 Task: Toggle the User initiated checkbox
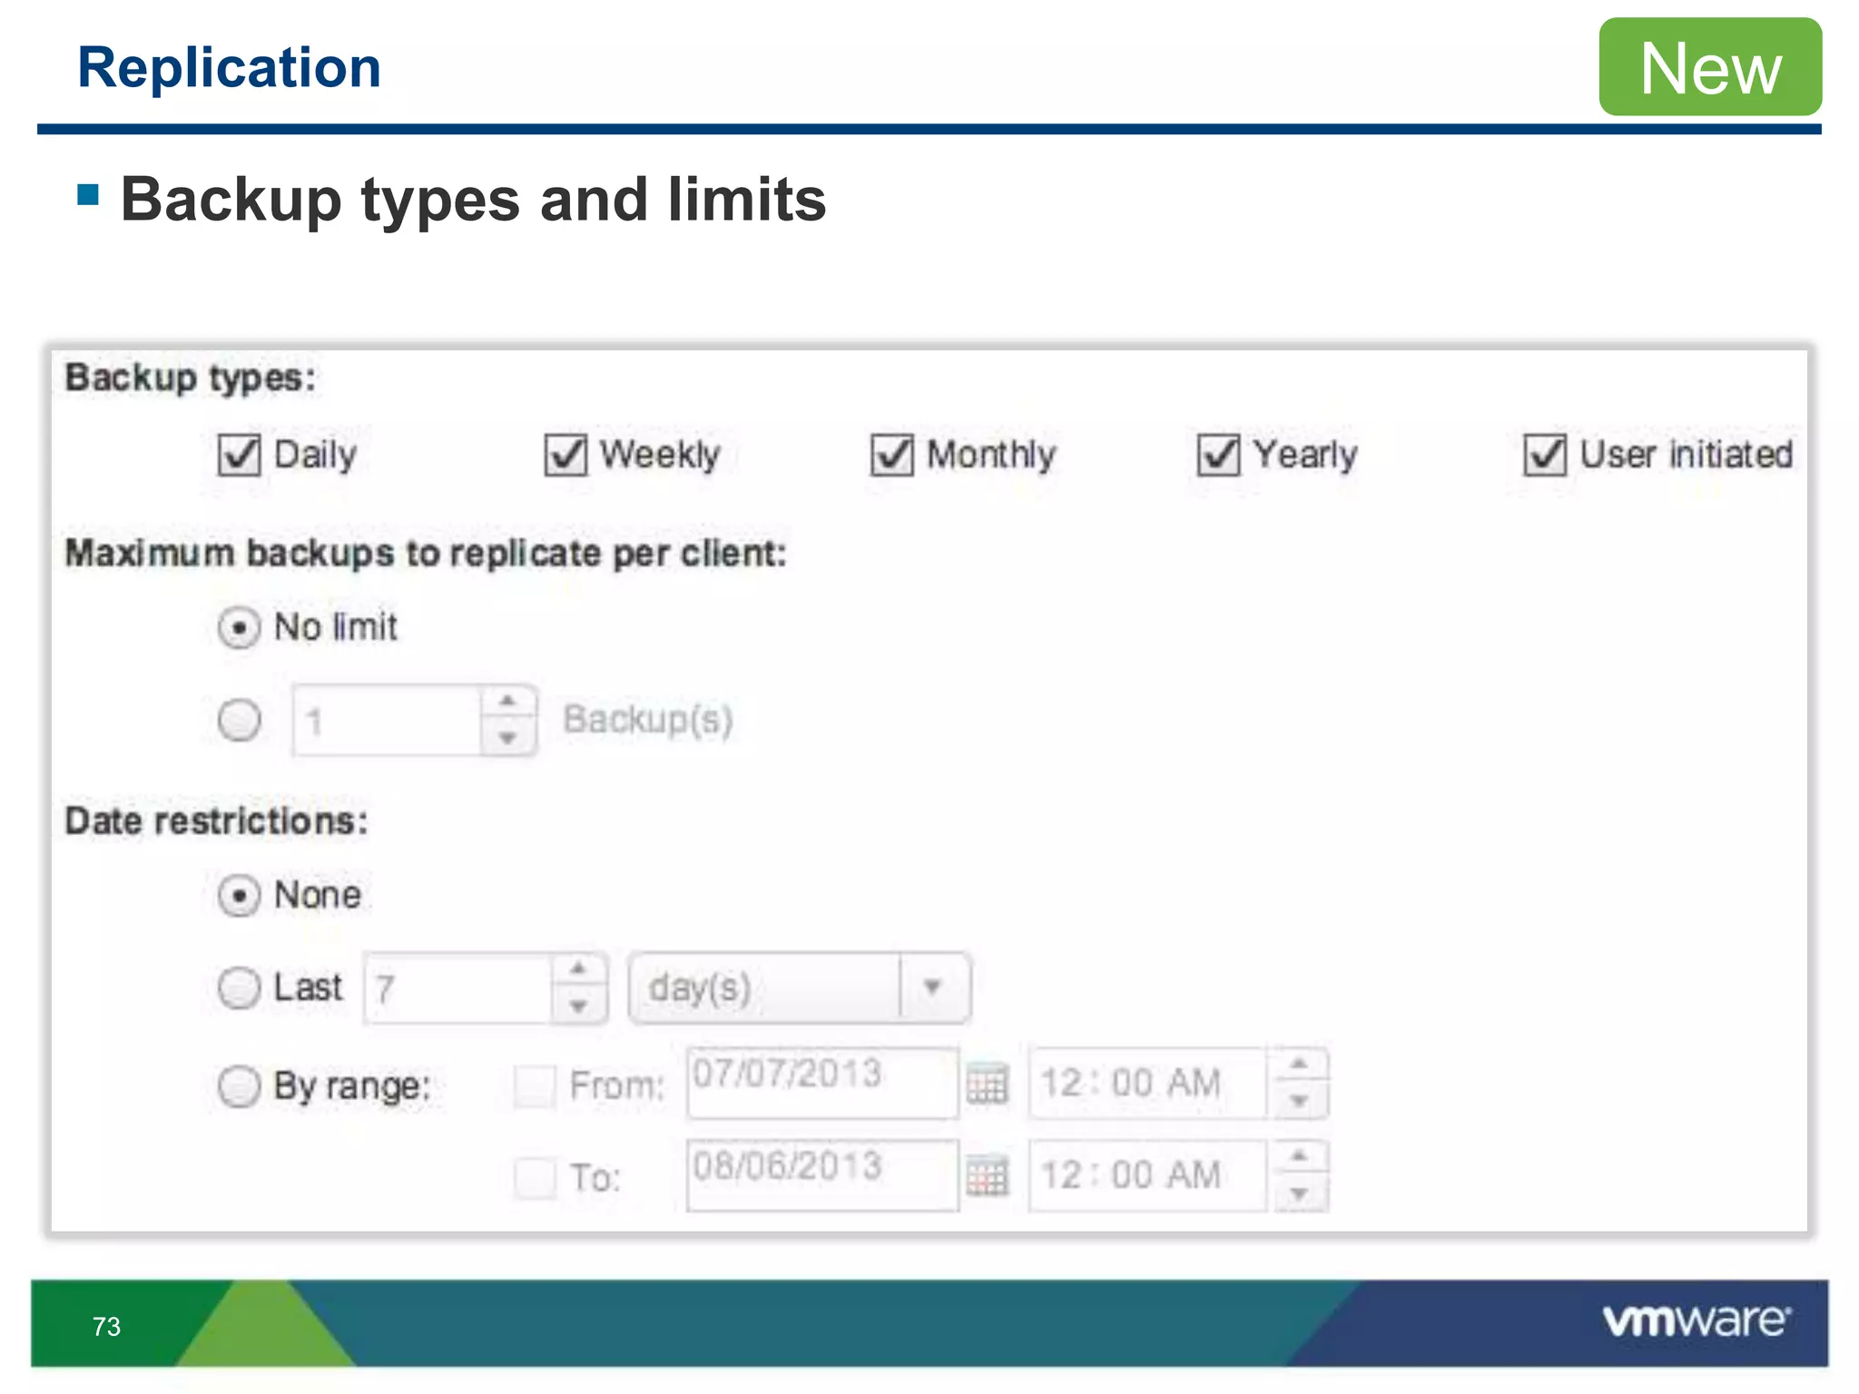tap(1545, 454)
